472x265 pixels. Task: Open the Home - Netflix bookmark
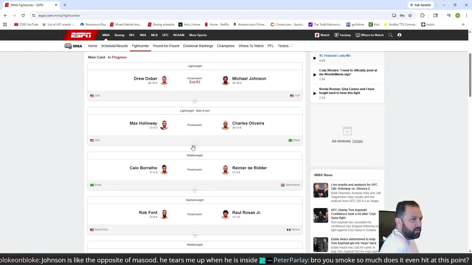217,25
